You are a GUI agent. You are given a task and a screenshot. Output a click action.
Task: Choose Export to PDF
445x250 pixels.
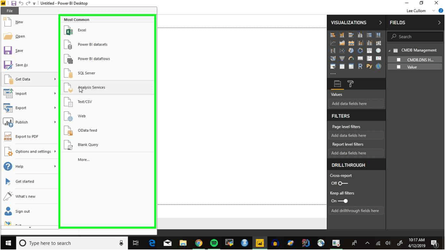[x=30, y=137]
